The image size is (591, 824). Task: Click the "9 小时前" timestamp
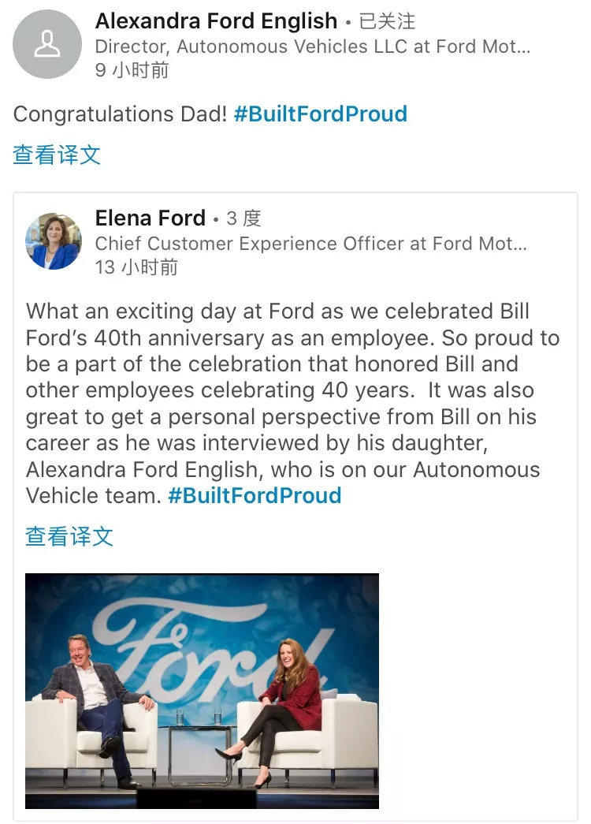[132, 70]
